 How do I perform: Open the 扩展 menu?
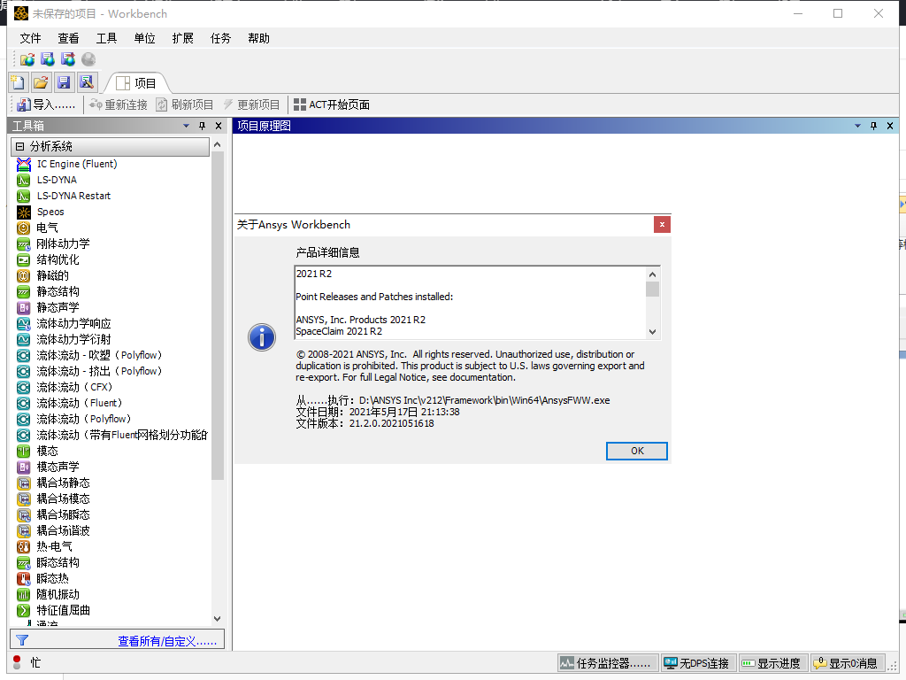pyautogui.click(x=182, y=38)
